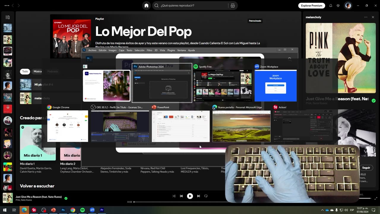
Task: Open Spotify's browse icon beside the search field
Action: point(232,5)
